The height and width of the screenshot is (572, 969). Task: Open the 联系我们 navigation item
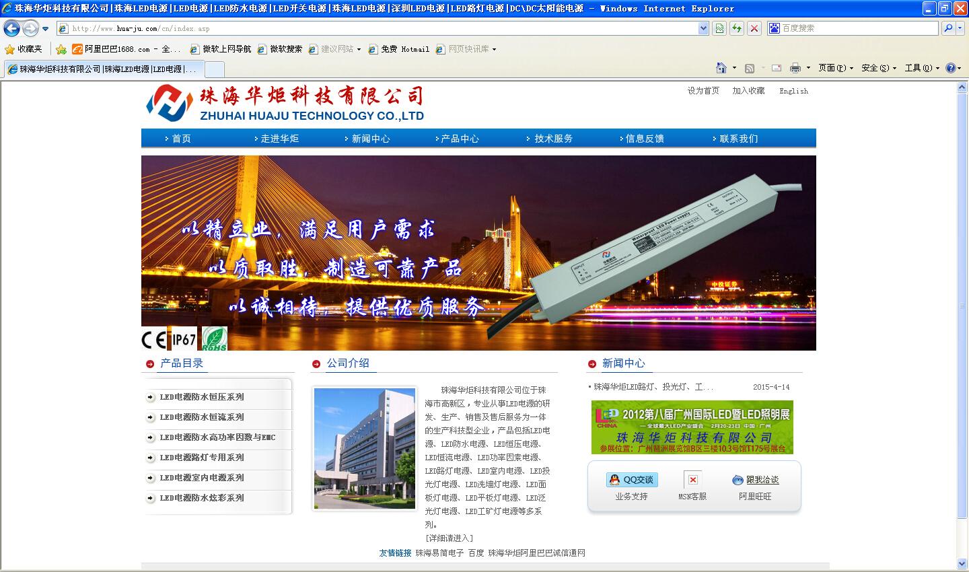click(x=738, y=139)
